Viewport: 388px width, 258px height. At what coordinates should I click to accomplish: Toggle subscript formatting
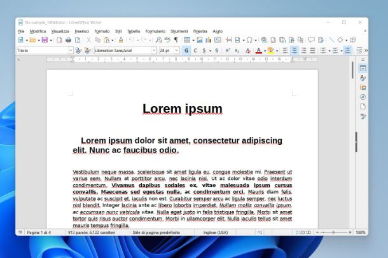pos(237,51)
